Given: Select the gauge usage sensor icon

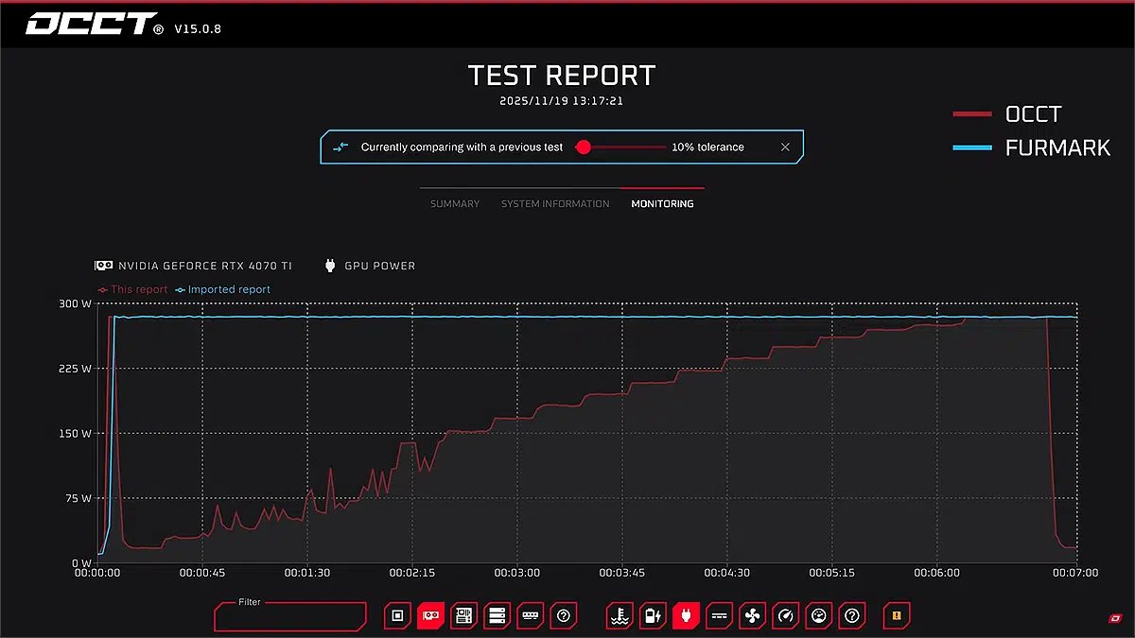Looking at the screenshot, I should pyautogui.click(x=785, y=615).
